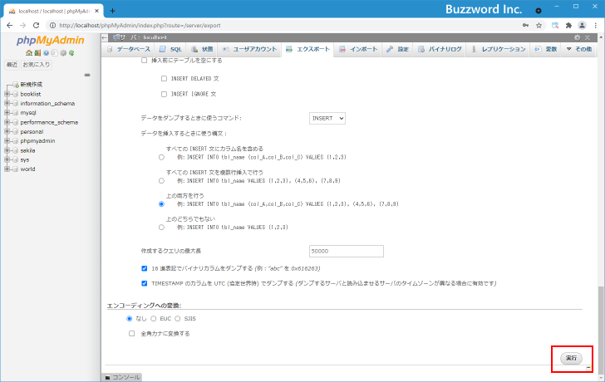Image resolution: width=605 pixels, height=382 pixels.
Task: Click the collapse-top-menu arrow in server bar
Action: [588, 37]
